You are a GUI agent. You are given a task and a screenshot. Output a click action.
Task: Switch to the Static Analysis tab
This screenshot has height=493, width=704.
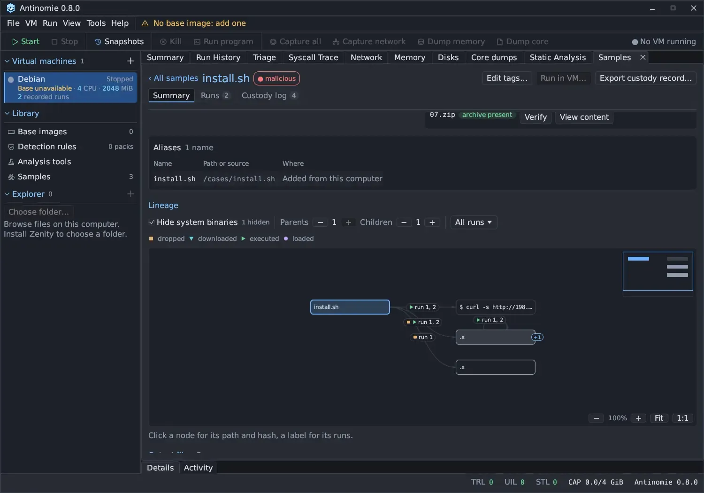pos(558,57)
